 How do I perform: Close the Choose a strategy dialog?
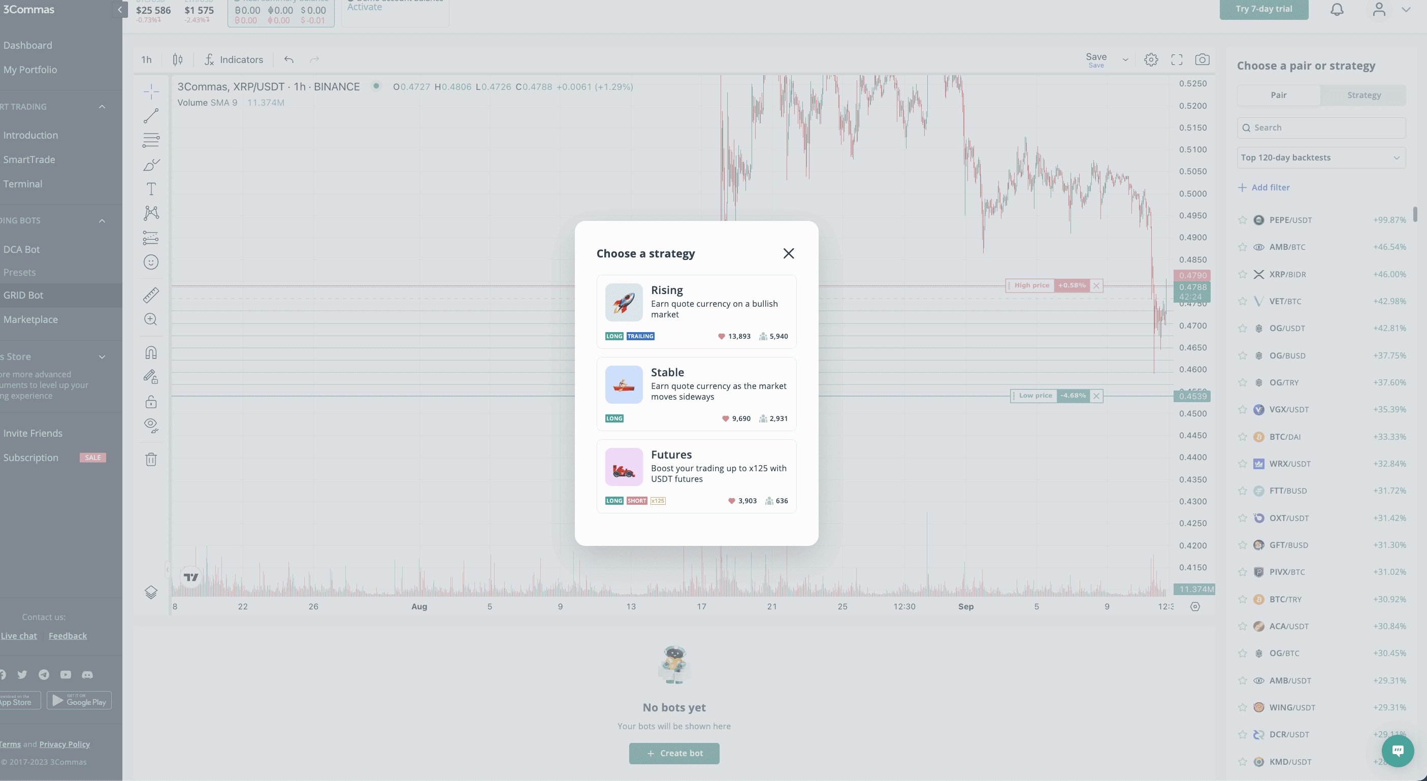pos(788,253)
